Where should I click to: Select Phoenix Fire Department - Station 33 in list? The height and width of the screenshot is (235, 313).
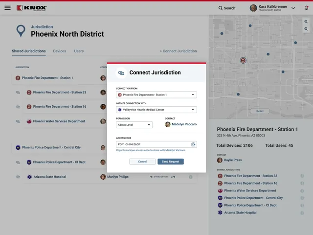[x=60, y=93]
